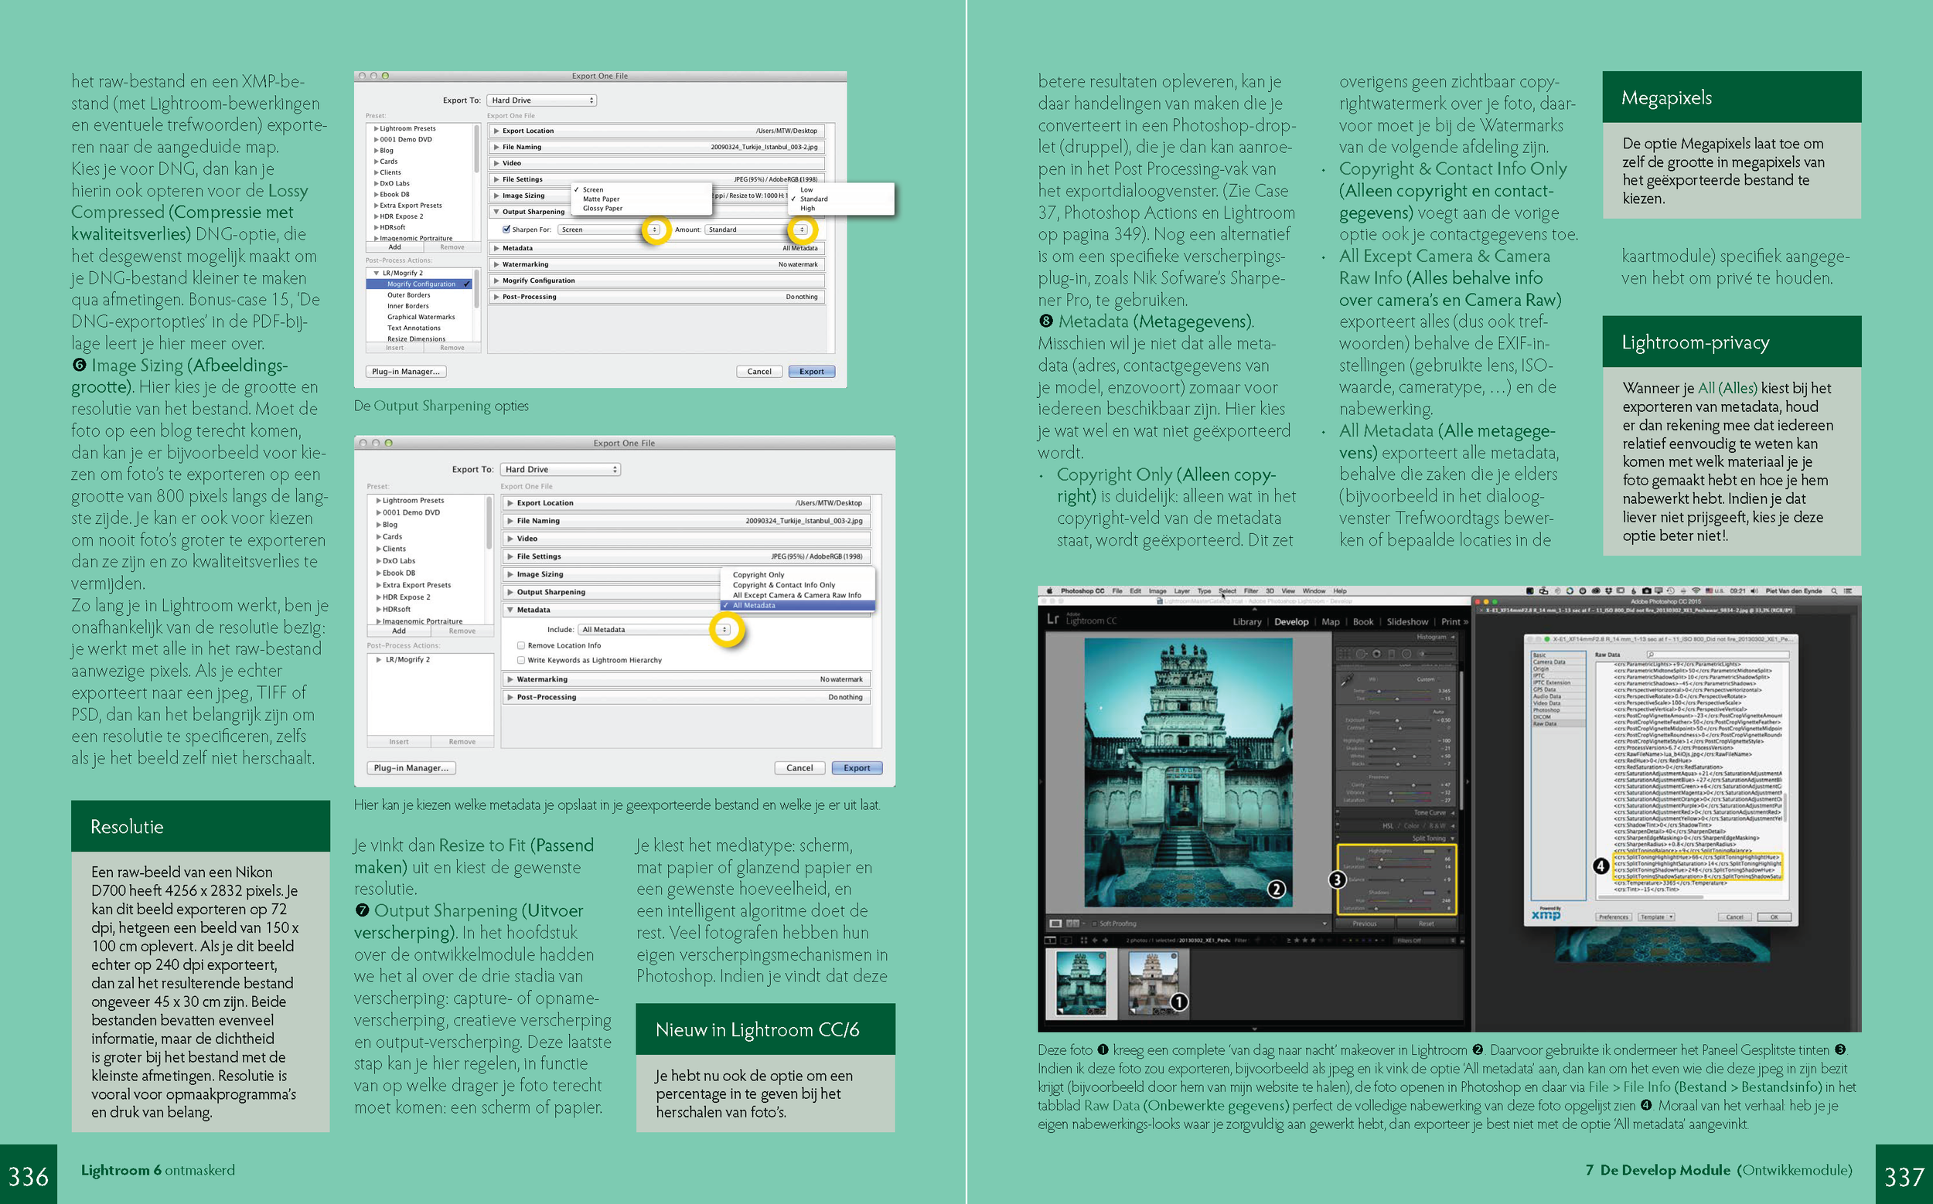Click the Split Toning Shadows color swatch
The width and height of the screenshot is (1933, 1204).
tap(1430, 893)
